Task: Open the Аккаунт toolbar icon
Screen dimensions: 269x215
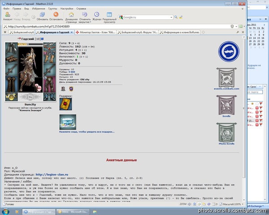Action: point(8,16)
